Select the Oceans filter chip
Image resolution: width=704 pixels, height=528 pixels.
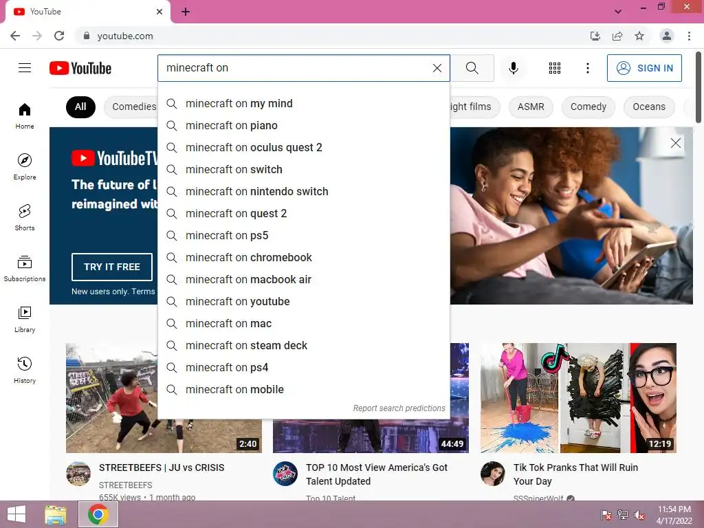649,107
